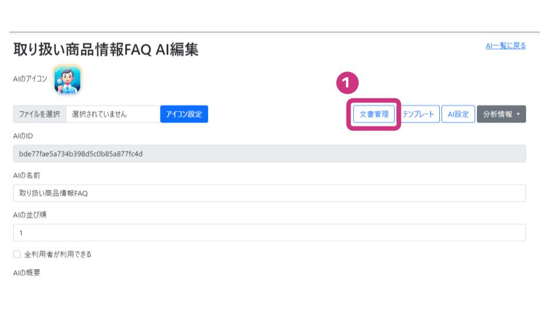Click the 選択されていません file name area

pos(113,114)
